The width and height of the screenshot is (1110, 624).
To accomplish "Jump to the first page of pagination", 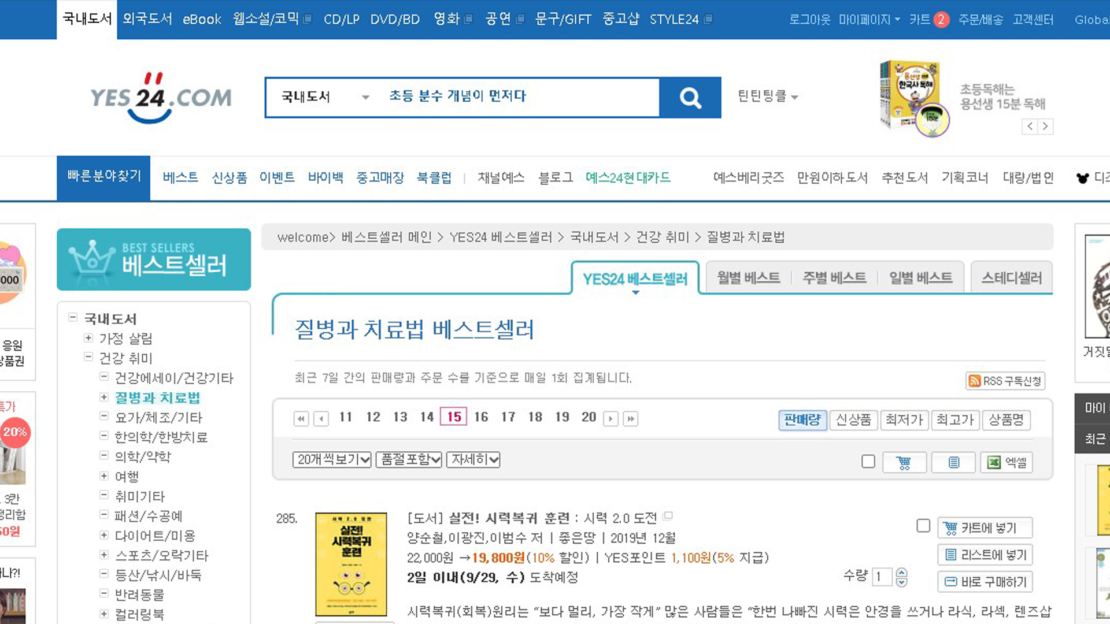I will (301, 418).
